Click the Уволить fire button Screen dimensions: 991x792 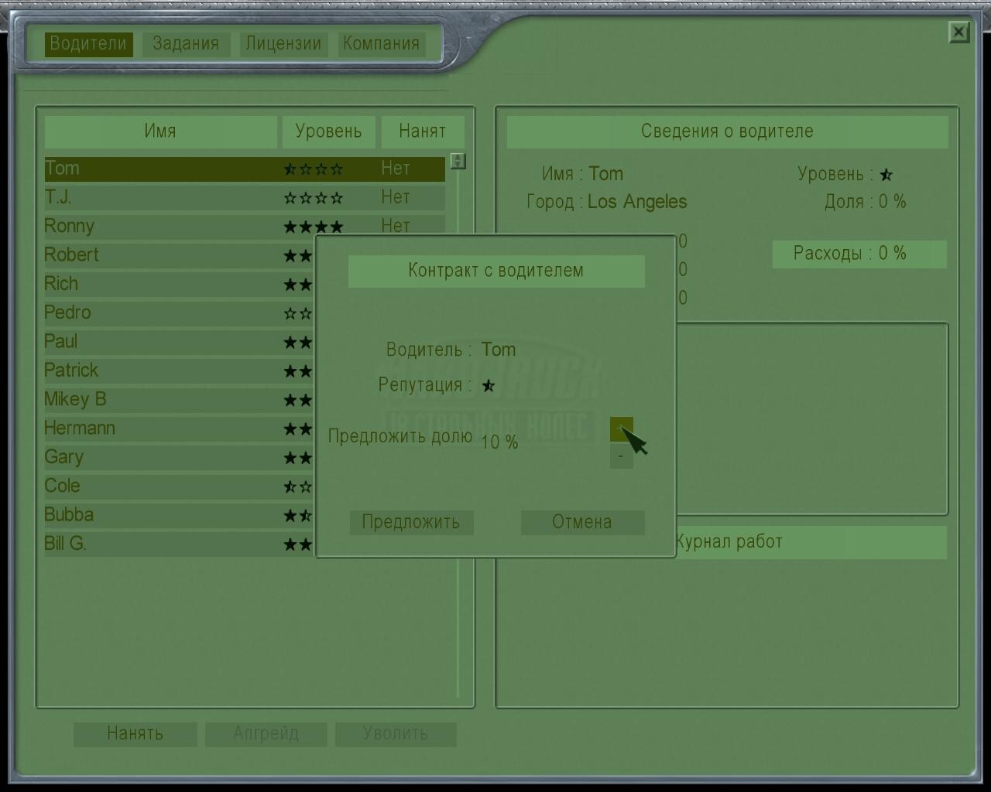click(396, 734)
